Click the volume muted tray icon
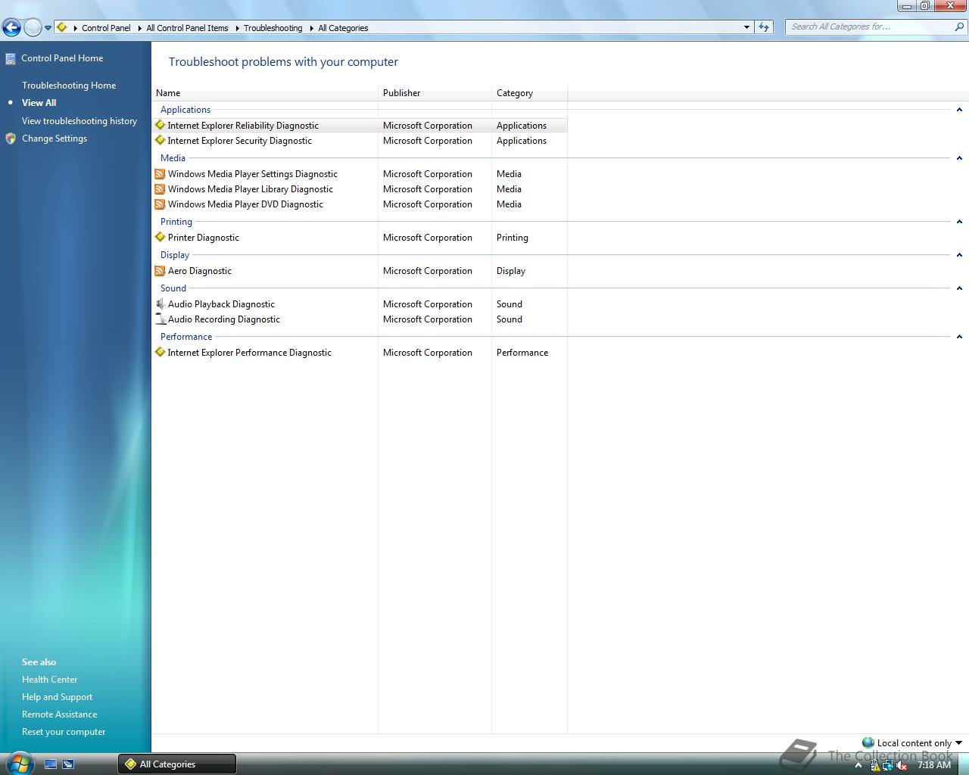Viewport: 969px width, 775px height. click(x=902, y=766)
